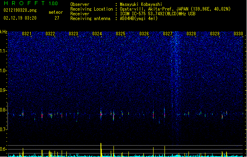Click the 1.1 kHz axis label
Screen dimensions: 247x157
[x=3, y=51]
